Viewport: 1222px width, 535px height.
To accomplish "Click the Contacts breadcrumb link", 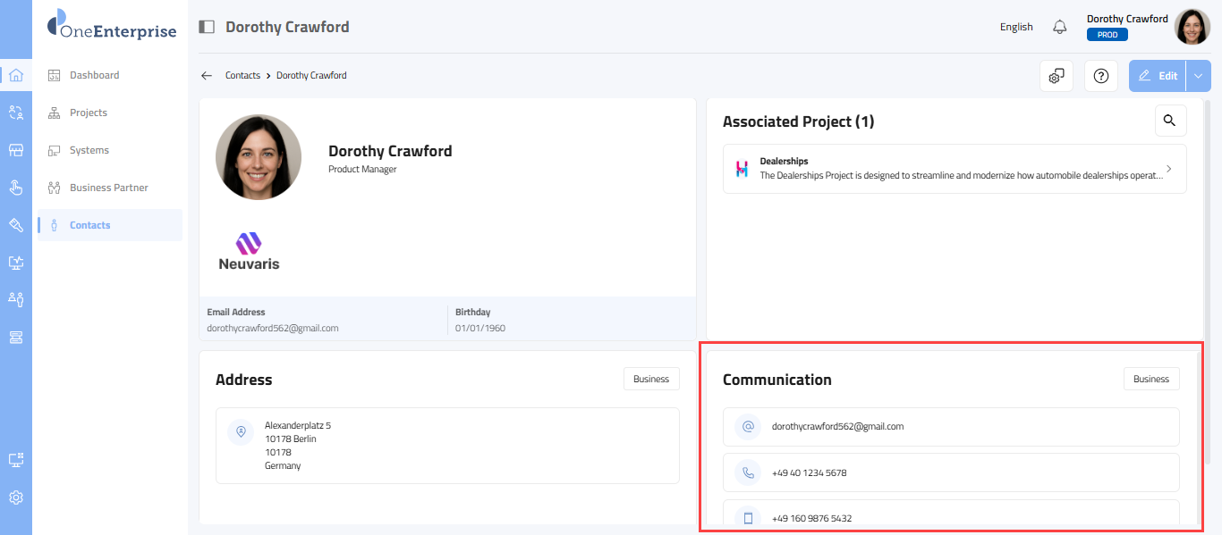I will point(242,76).
